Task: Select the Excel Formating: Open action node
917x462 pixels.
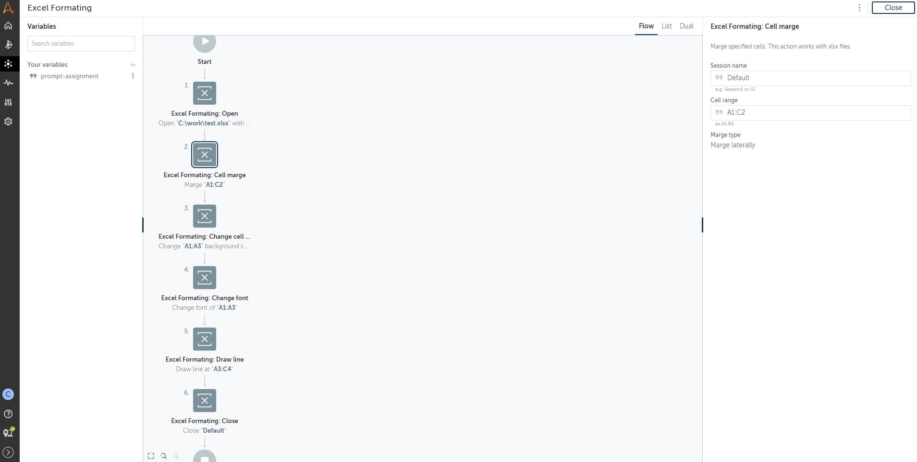Action: click(x=205, y=93)
